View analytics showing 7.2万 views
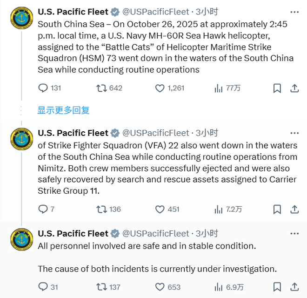 [x=219, y=209]
